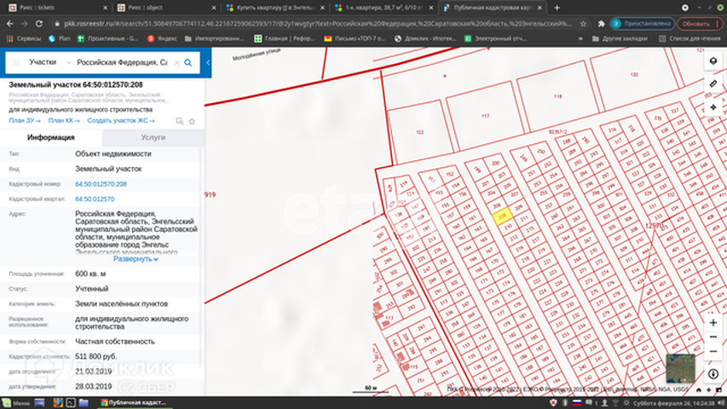Open the file manager folder icon in the taskbar

click(84, 403)
